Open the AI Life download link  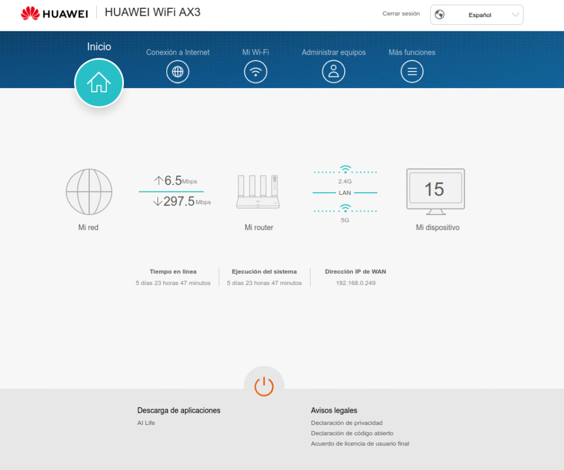click(x=146, y=423)
